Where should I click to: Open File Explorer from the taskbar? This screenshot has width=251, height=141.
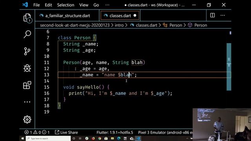[113, 138]
